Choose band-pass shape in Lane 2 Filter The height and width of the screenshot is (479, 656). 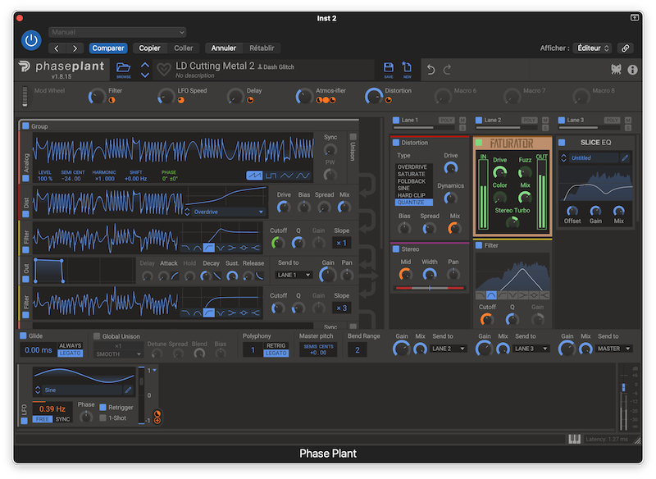pyautogui.click(x=491, y=295)
